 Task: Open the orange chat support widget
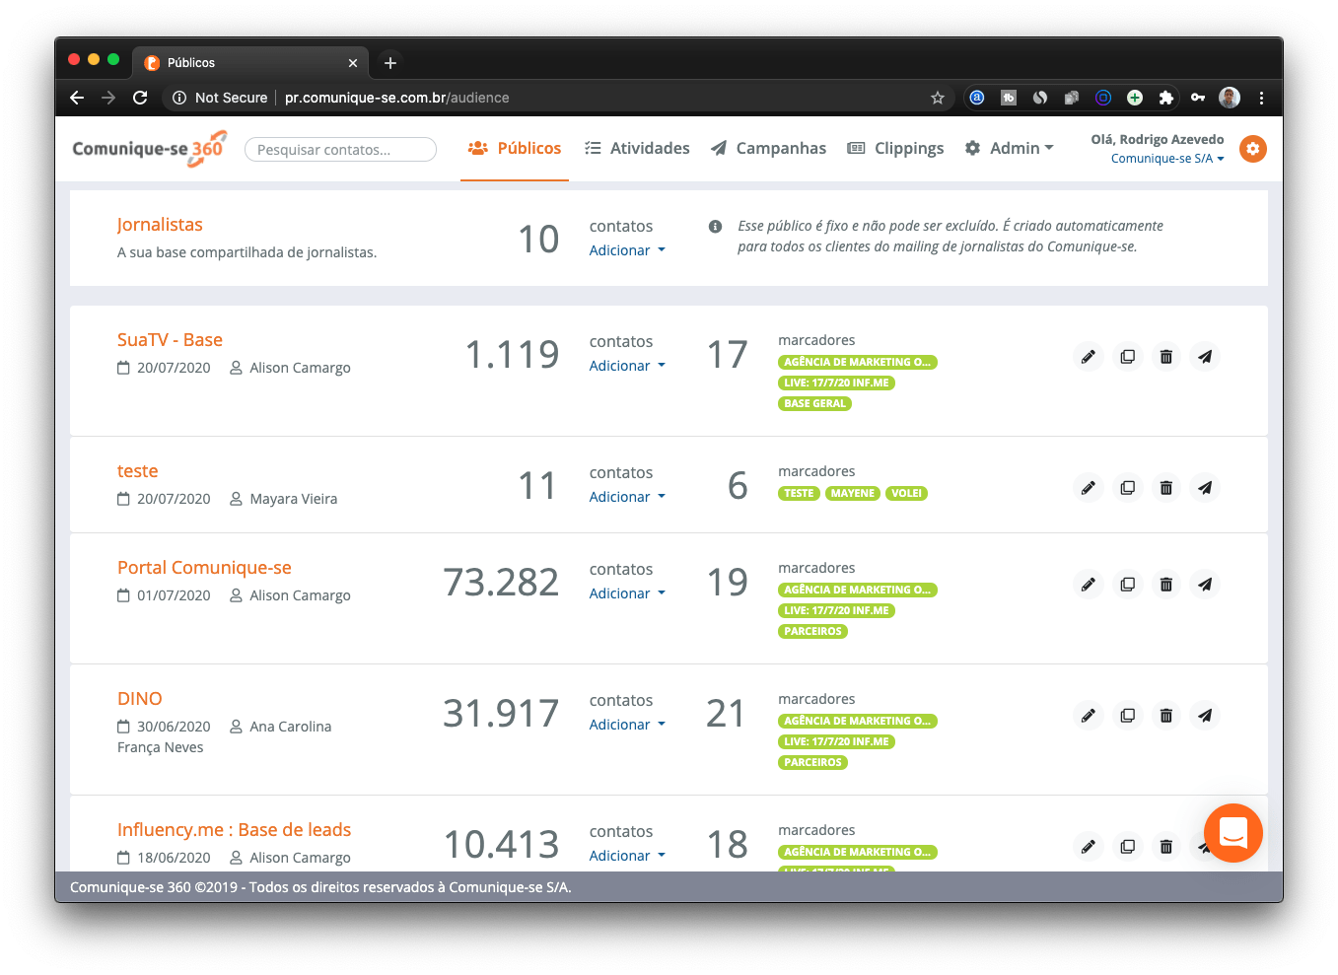pyautogui.click(x=1233, y=833)
